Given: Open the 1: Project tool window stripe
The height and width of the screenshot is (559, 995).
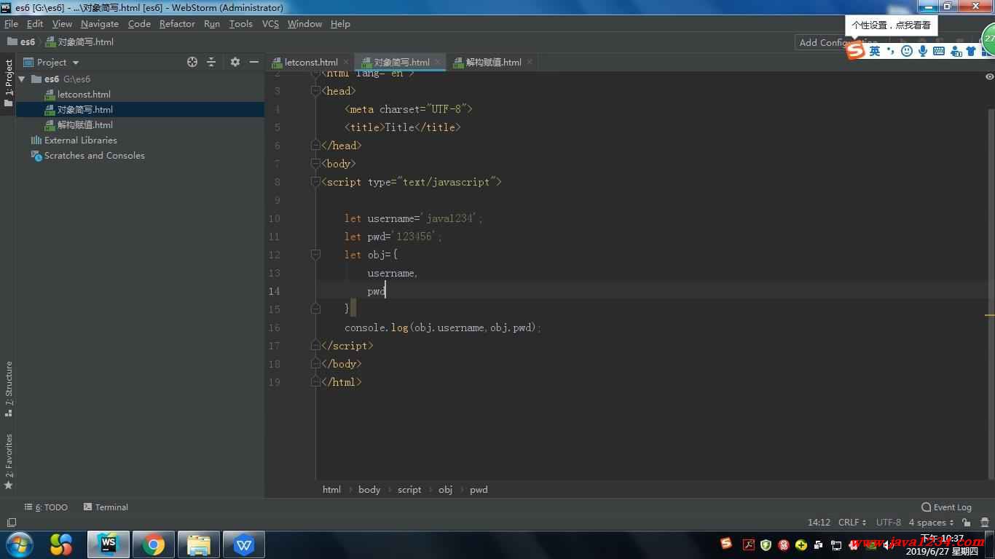Looking at the screenshot, I should click(9, 82).
